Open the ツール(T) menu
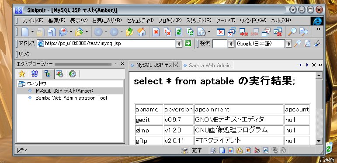The height and width of the screenshot is (163, 337). (226, 21)
